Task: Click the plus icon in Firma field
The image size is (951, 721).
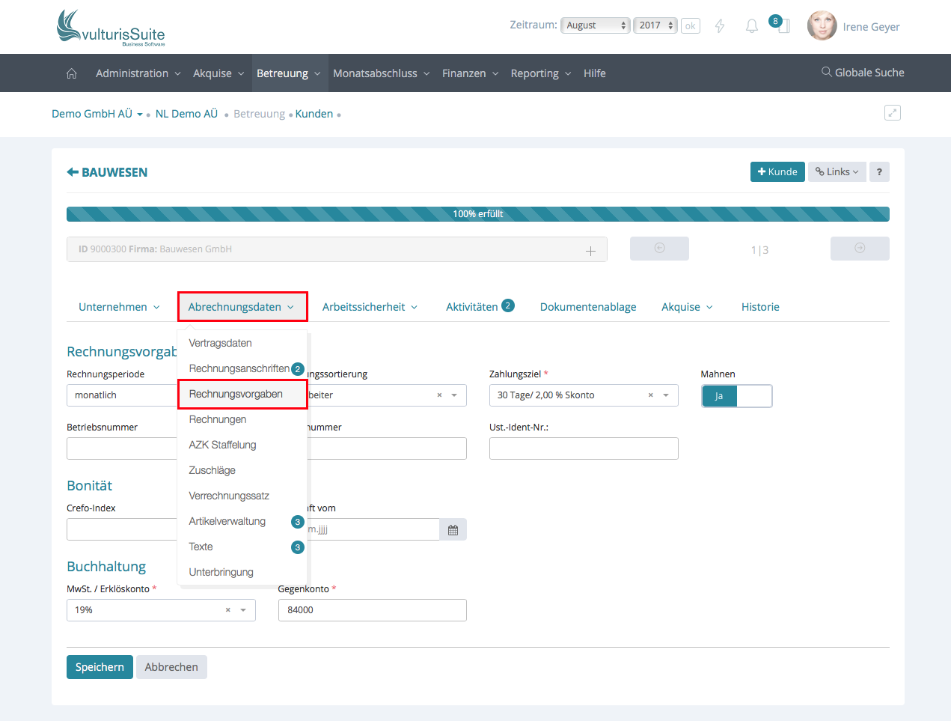Action: pos(590,251)
